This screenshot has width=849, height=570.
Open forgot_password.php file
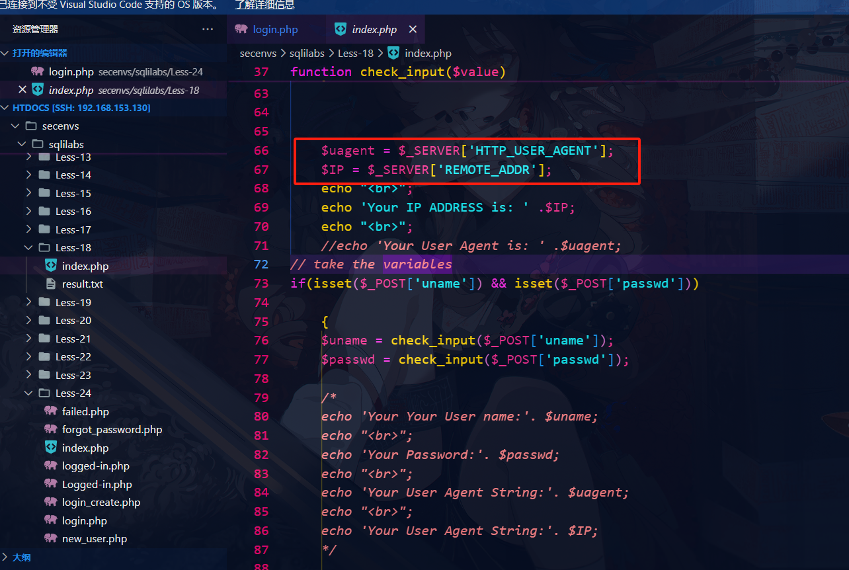(113, 430)
